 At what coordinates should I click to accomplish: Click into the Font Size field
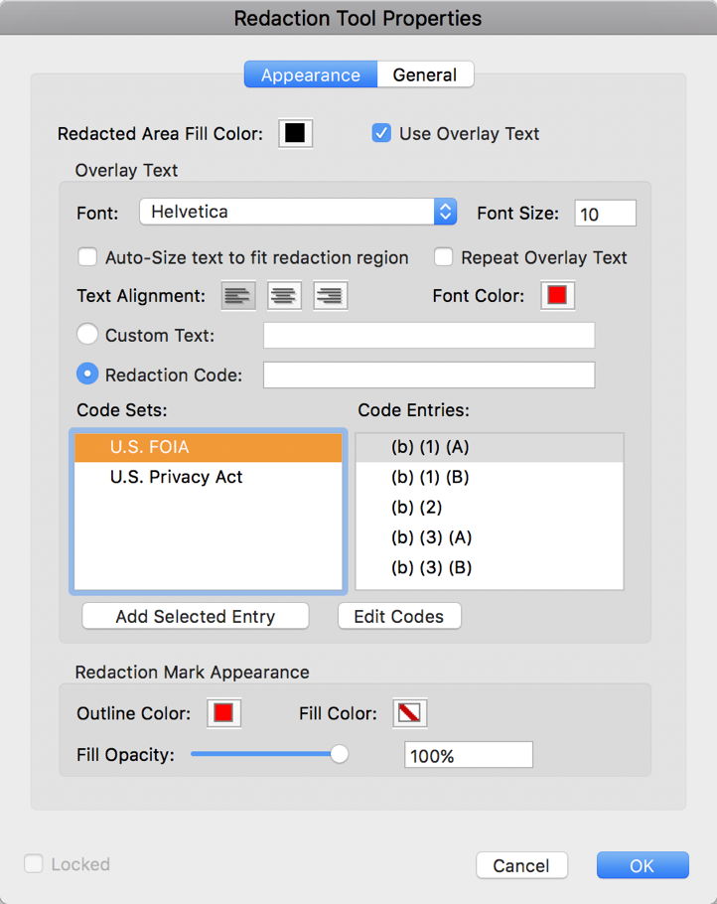click(605, 214)
